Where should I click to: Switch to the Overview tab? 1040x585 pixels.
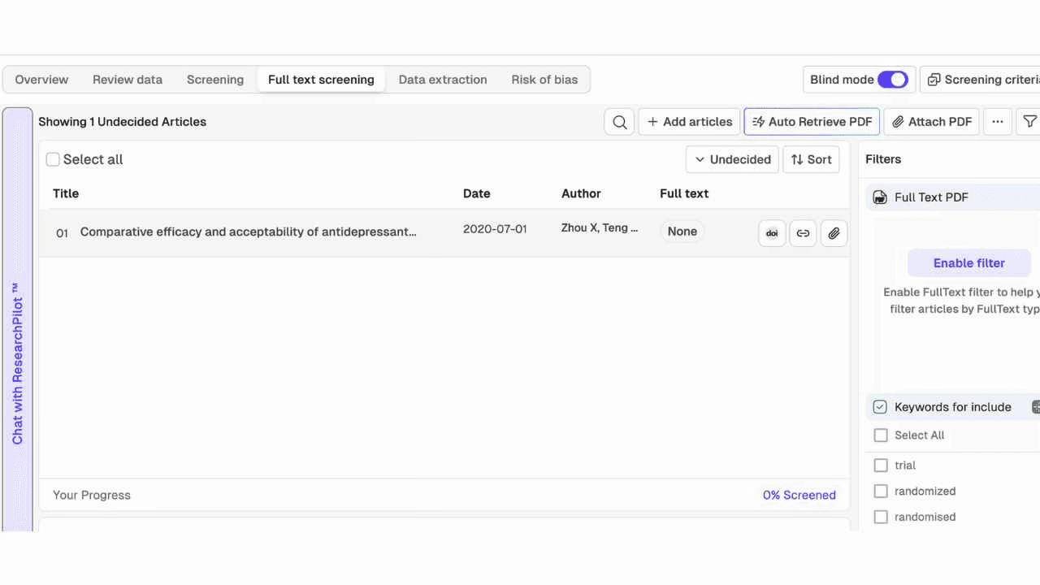[x=41, y=80]
